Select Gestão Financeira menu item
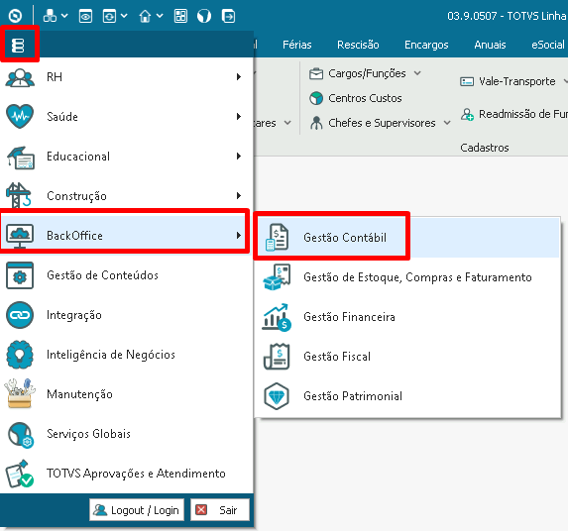Viewport: 568px width, 531px height. point(407,317)
